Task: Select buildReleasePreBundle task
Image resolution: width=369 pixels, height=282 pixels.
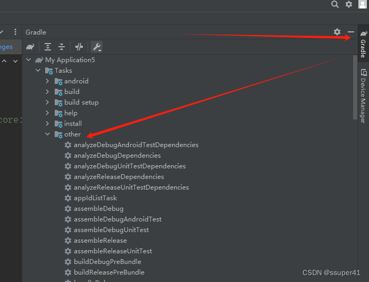Action: [x=109, y=272]
